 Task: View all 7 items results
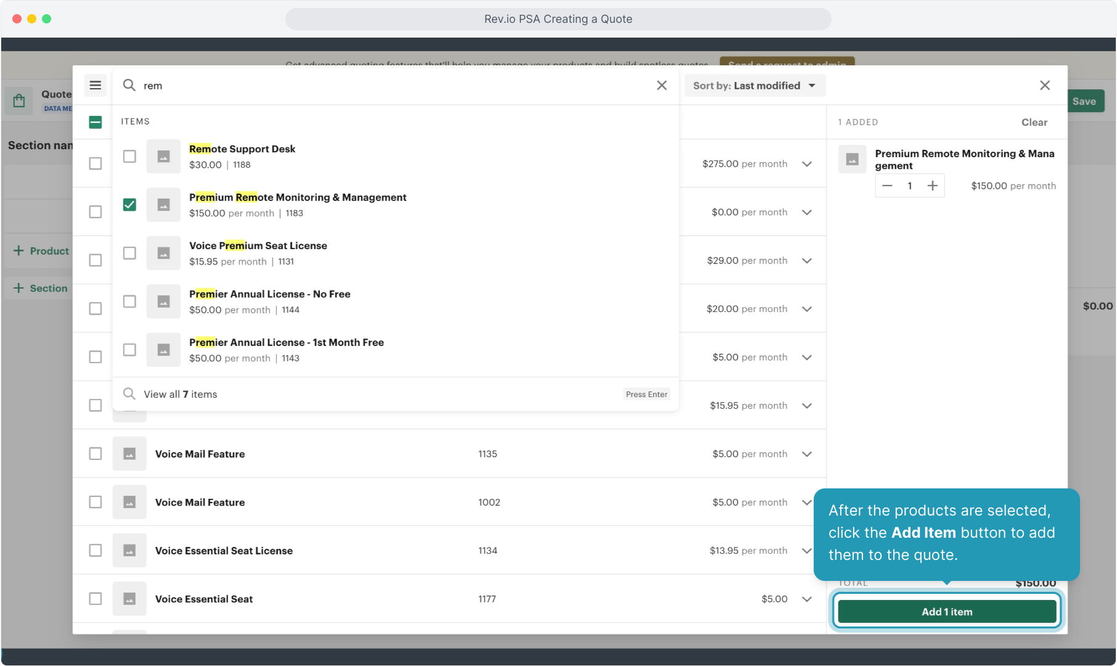[x=396, y=394]
